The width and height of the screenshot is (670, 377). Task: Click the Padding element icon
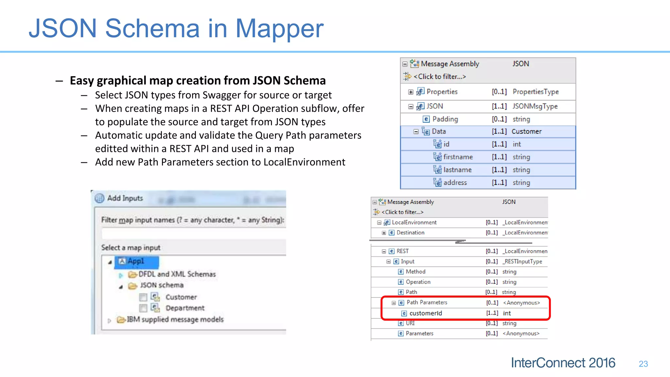point(426,119)
